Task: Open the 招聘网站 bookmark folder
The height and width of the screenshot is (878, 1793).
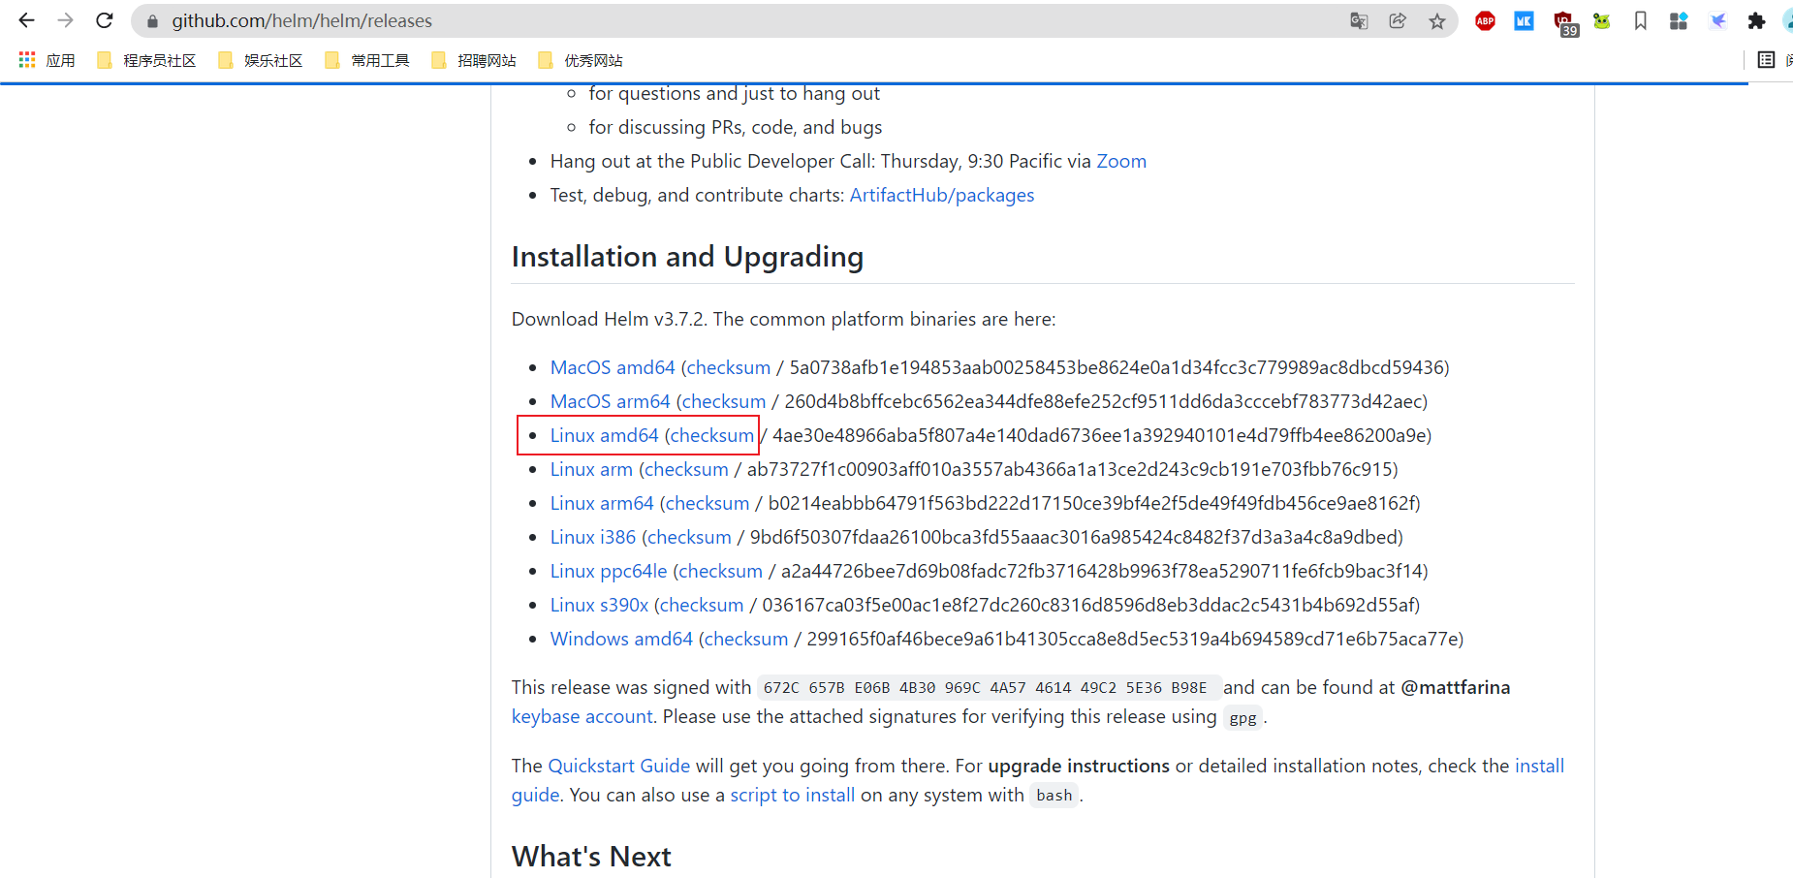Action: point(474,60)
